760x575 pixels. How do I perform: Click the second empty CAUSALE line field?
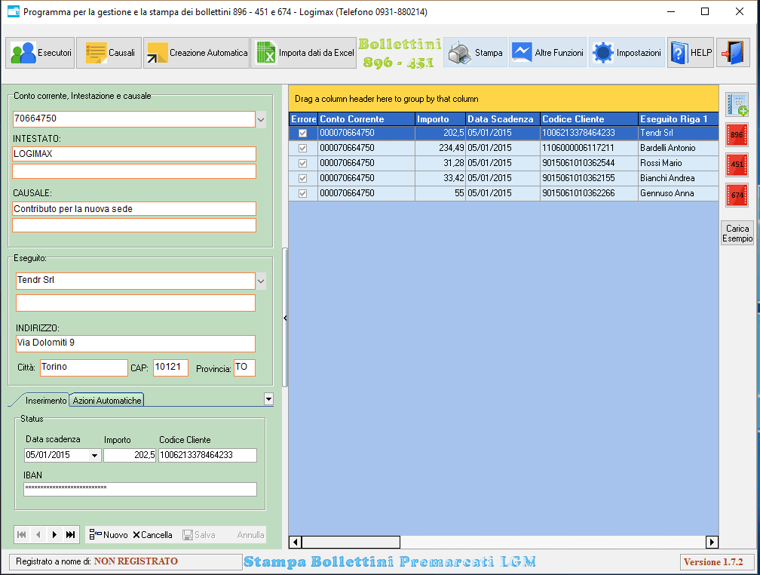[134, 225]
